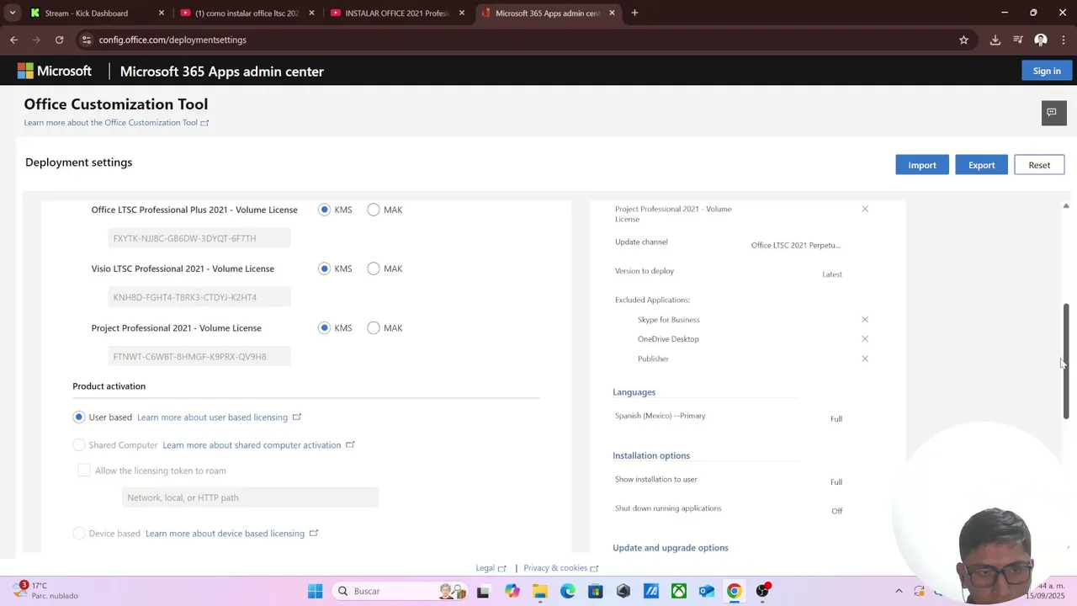The width and height of the screenshot is (1077, 606).
Task: Click the Office LTSC product key field
Action: 199,238
